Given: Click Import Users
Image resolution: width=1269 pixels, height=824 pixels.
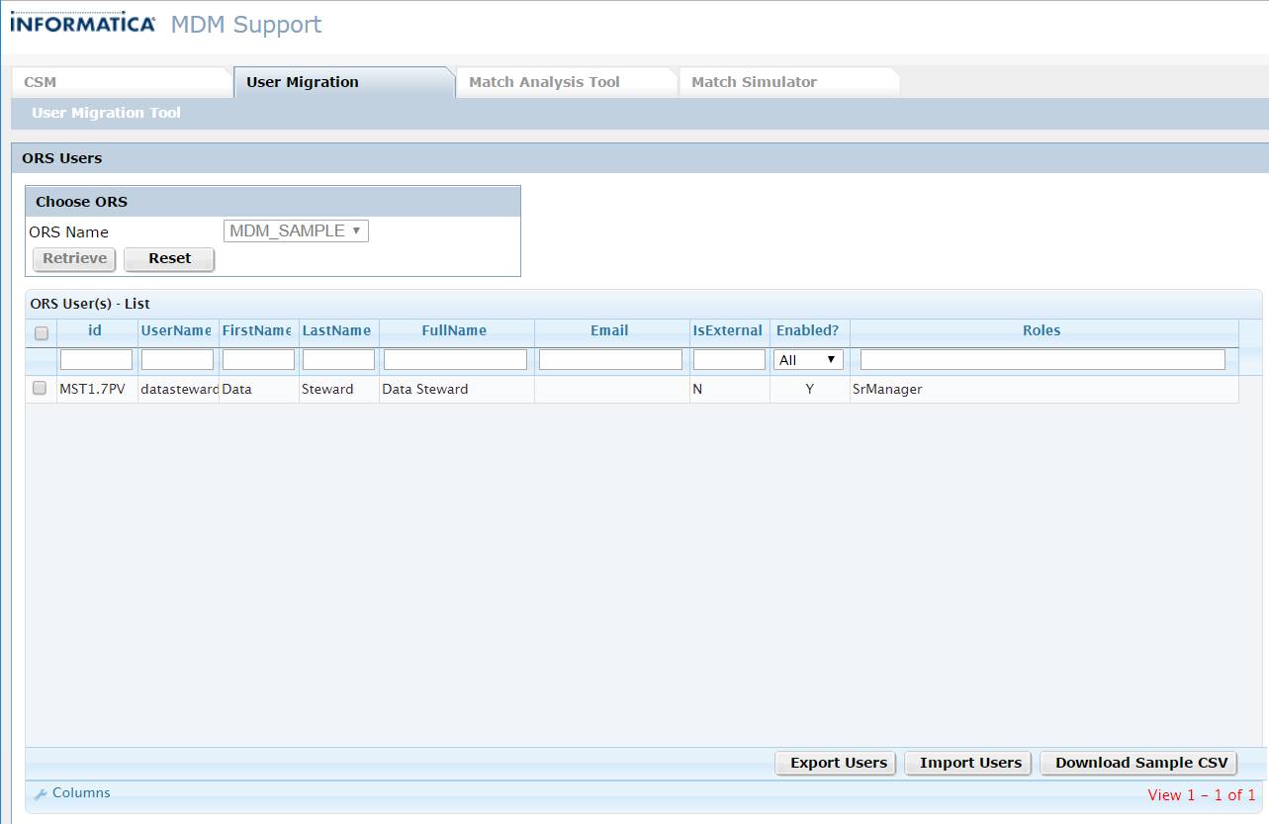Looking at the screenshot, I should pyautogui.click(x=966, y=763).
